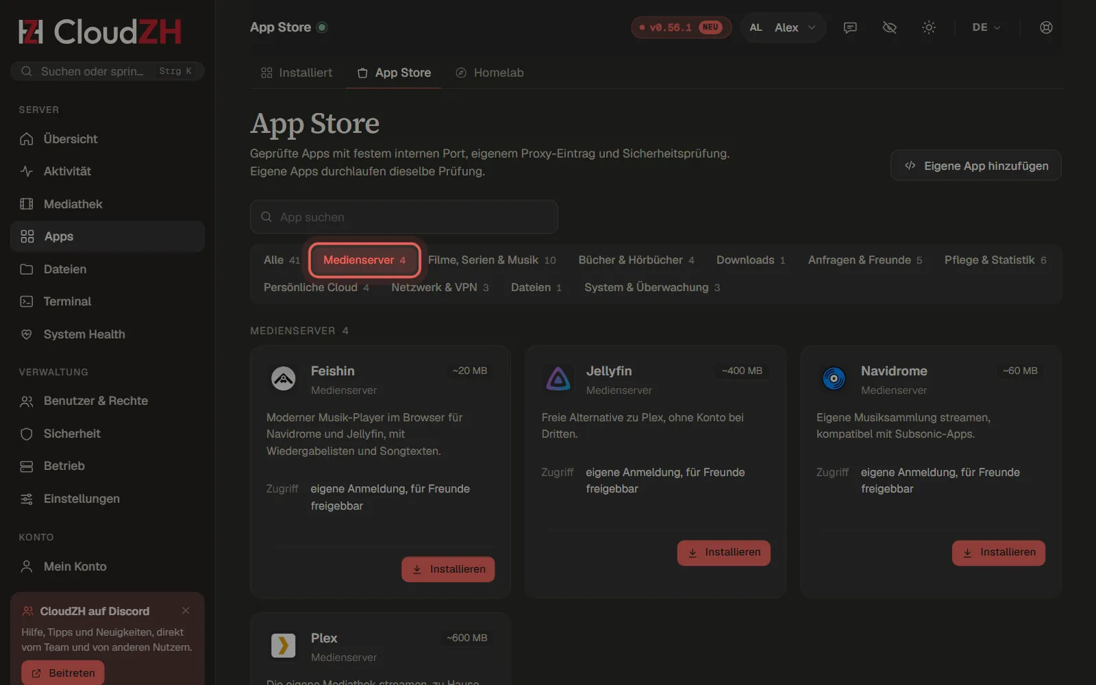Viewport: 1096px width, 685px height.
Task: Filter by Netzwerk & VPN
Action: (x=440, y=288)
